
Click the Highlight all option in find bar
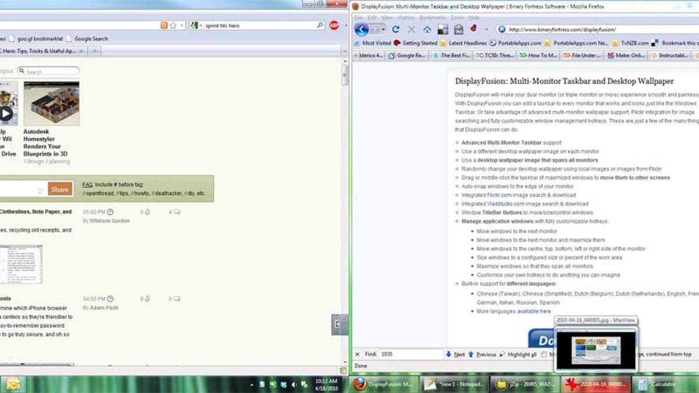click(x=518, y=354)
